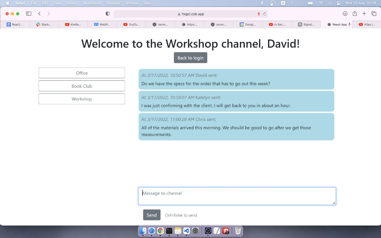Click the microphone icon in the address bar
Image resolution: width=381 pixels, height=238 pixels.
click(259, 13)
